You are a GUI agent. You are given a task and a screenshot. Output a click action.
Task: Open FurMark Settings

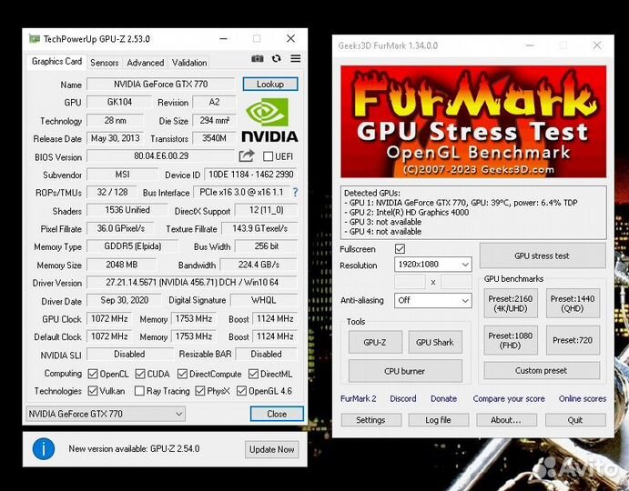click(x=371, y=420)
